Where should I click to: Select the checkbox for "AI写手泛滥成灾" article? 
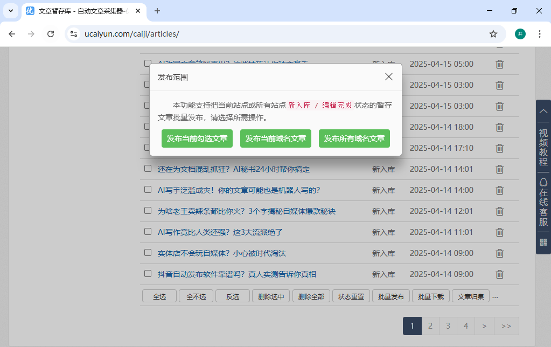point(148,190)
